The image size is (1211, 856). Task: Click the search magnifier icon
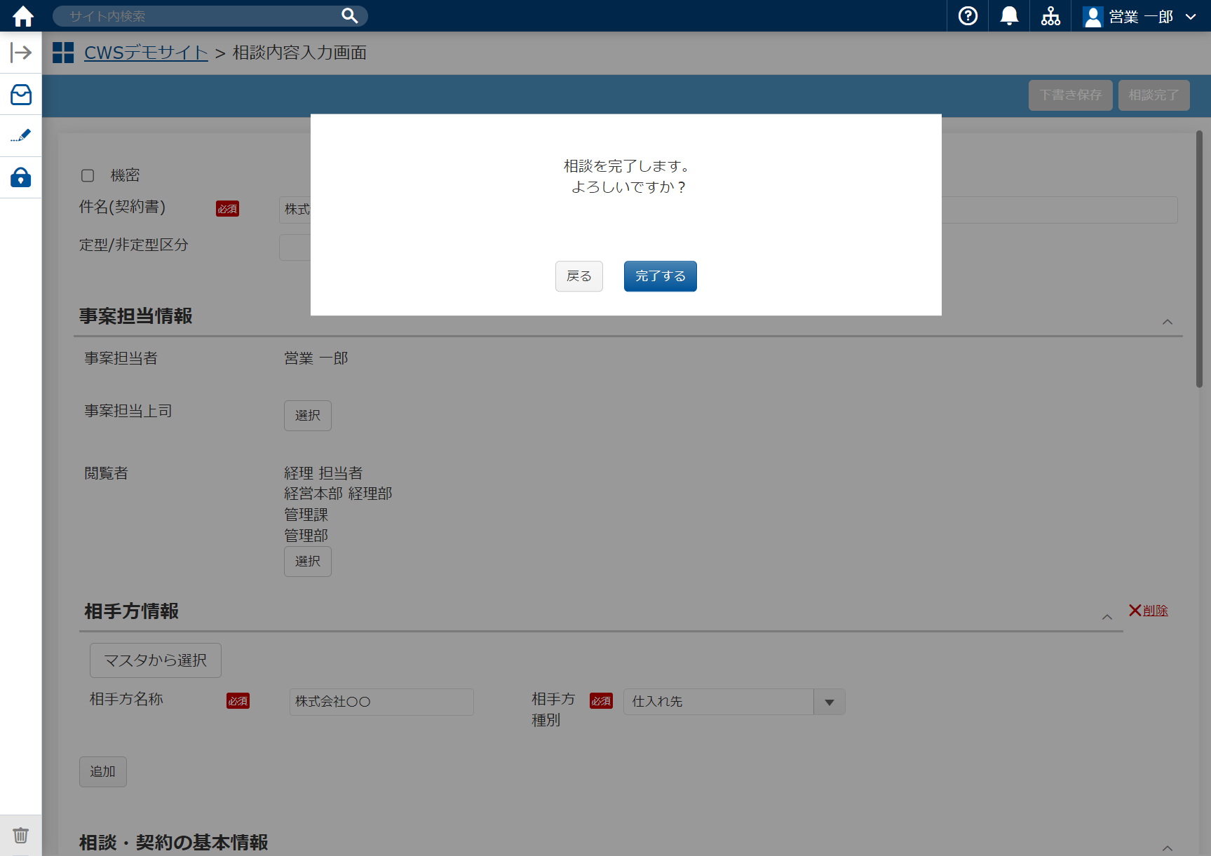(349, 16)
